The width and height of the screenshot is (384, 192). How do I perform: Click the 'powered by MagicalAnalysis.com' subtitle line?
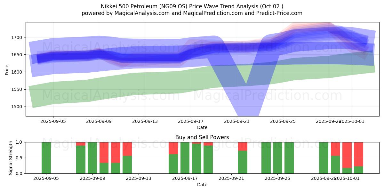(192, 13)
